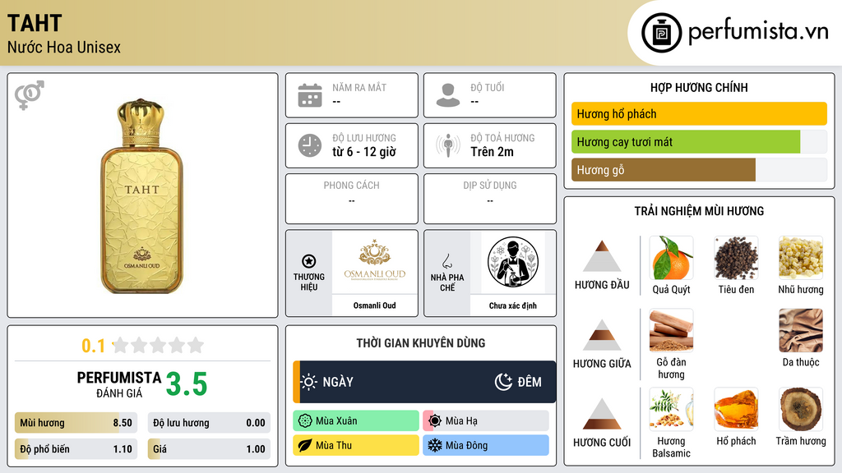Click the perfumista.vn site name
This screenshot has width=842, height=473.
click(x=758, y=31)
